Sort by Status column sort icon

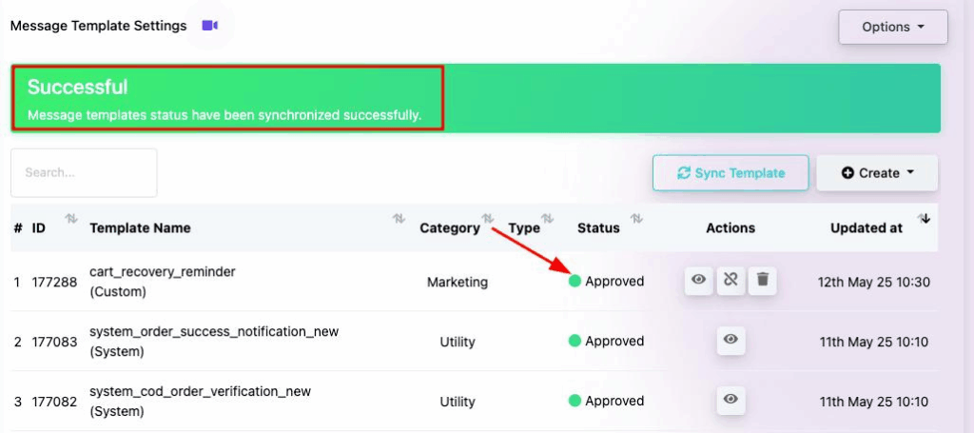(636, 220)
